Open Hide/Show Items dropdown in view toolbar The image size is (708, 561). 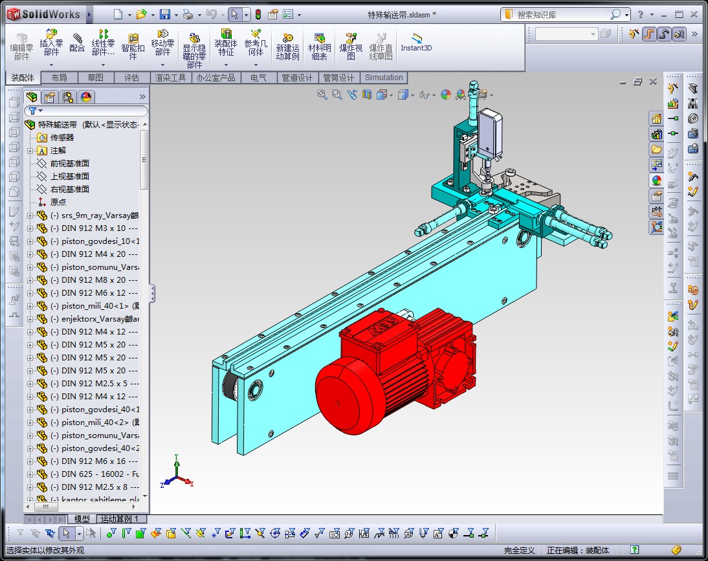click(434, 94)
